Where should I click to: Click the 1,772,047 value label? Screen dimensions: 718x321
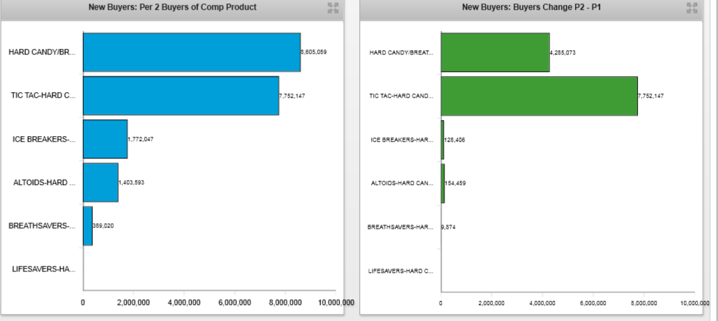[x=141, y=139]
